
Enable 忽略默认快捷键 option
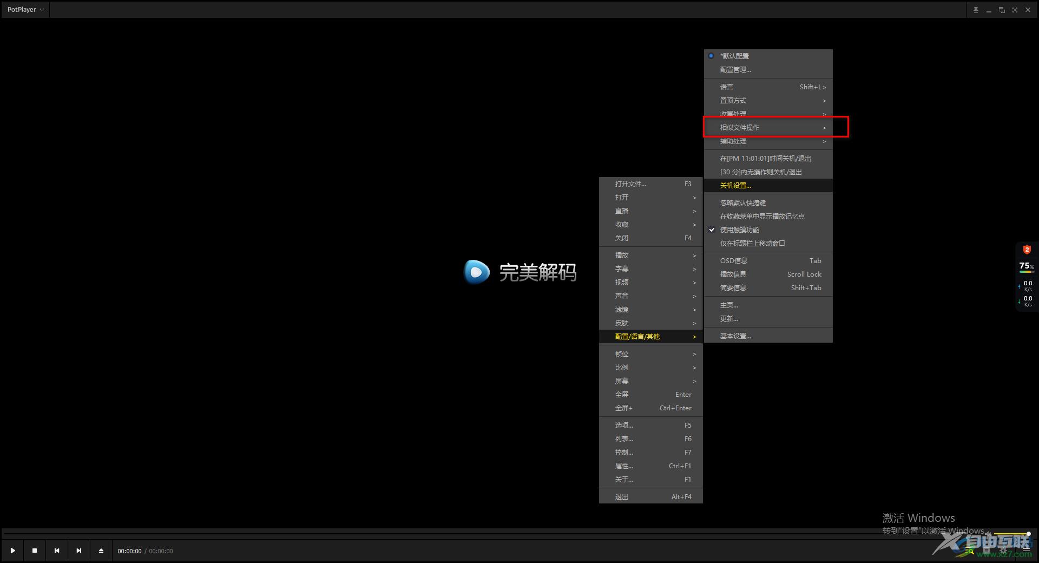[x=768, y=202]
